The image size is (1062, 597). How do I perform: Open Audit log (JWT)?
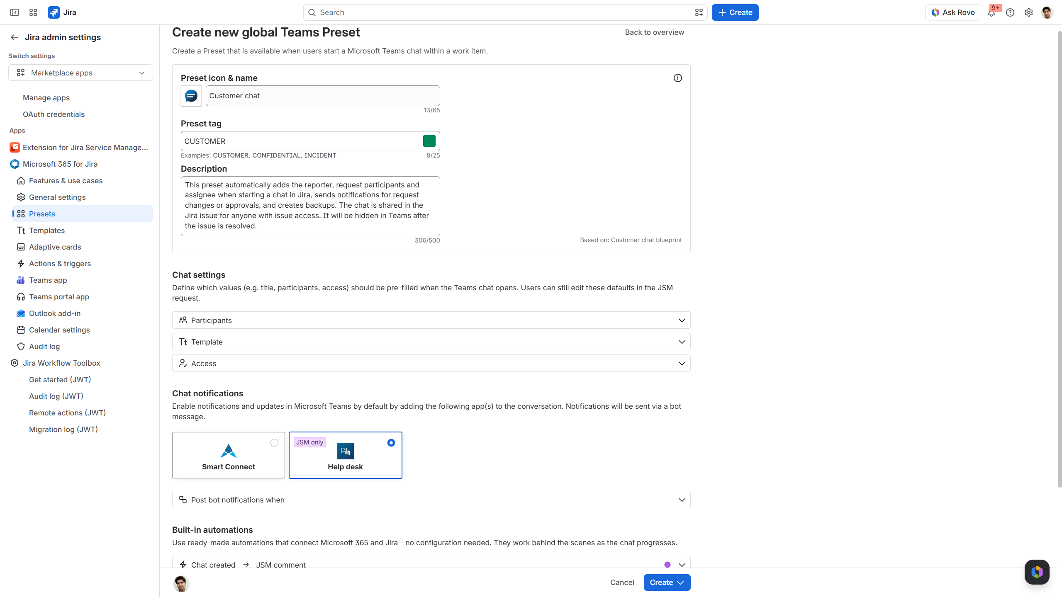(56, 396)
